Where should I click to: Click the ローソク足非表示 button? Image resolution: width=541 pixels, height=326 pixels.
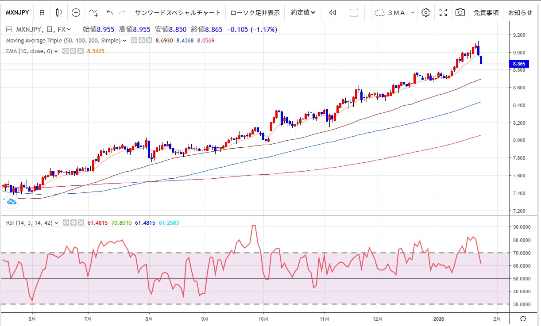[x=255, y=12]
